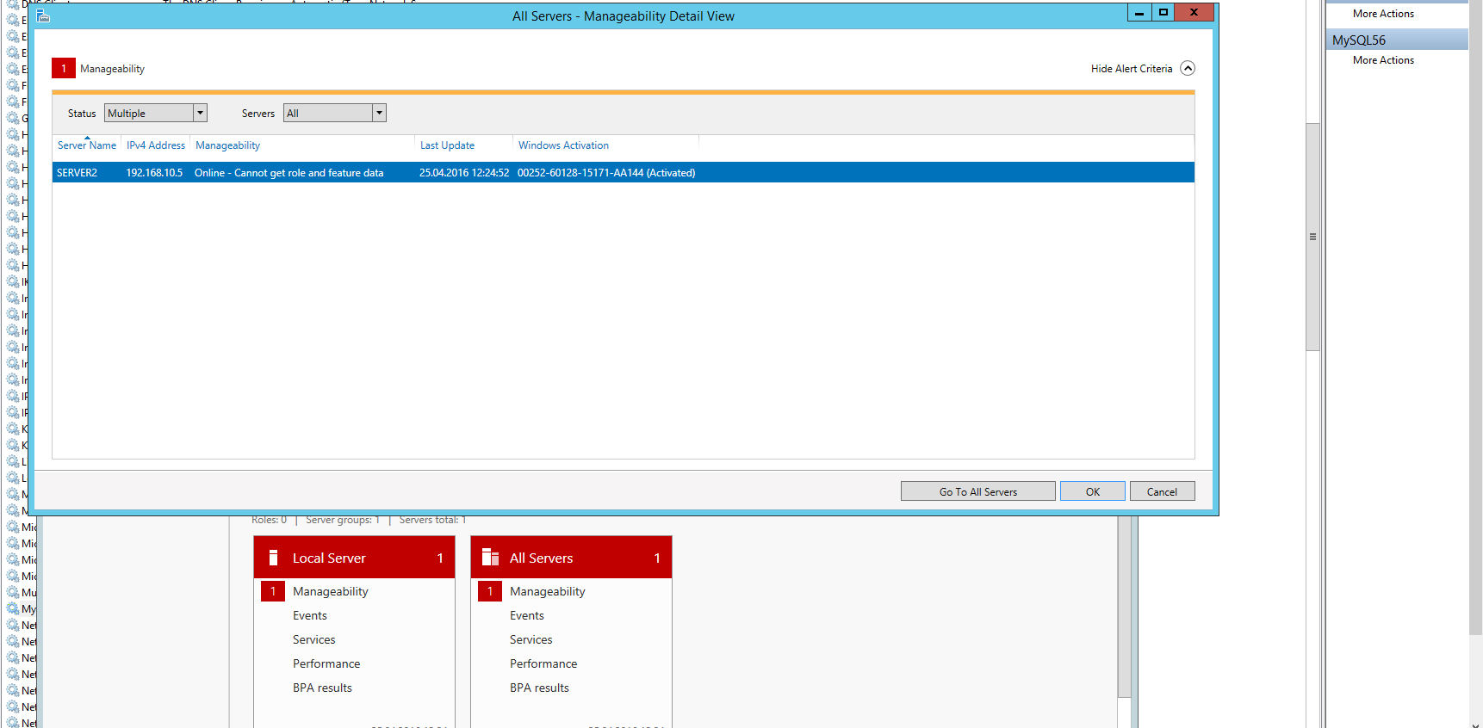
Task: Click the topmost More Actions in right pane
Action: tap(1383, 14)
